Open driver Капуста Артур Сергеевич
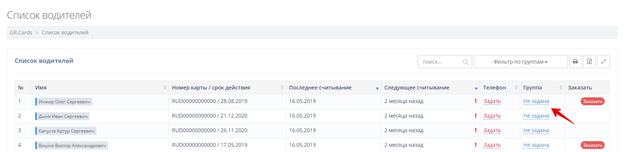625x152 pixels. 66,131
